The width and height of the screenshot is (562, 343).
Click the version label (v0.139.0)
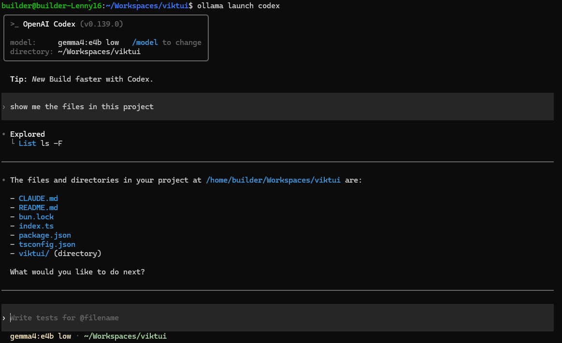(101, 24)
